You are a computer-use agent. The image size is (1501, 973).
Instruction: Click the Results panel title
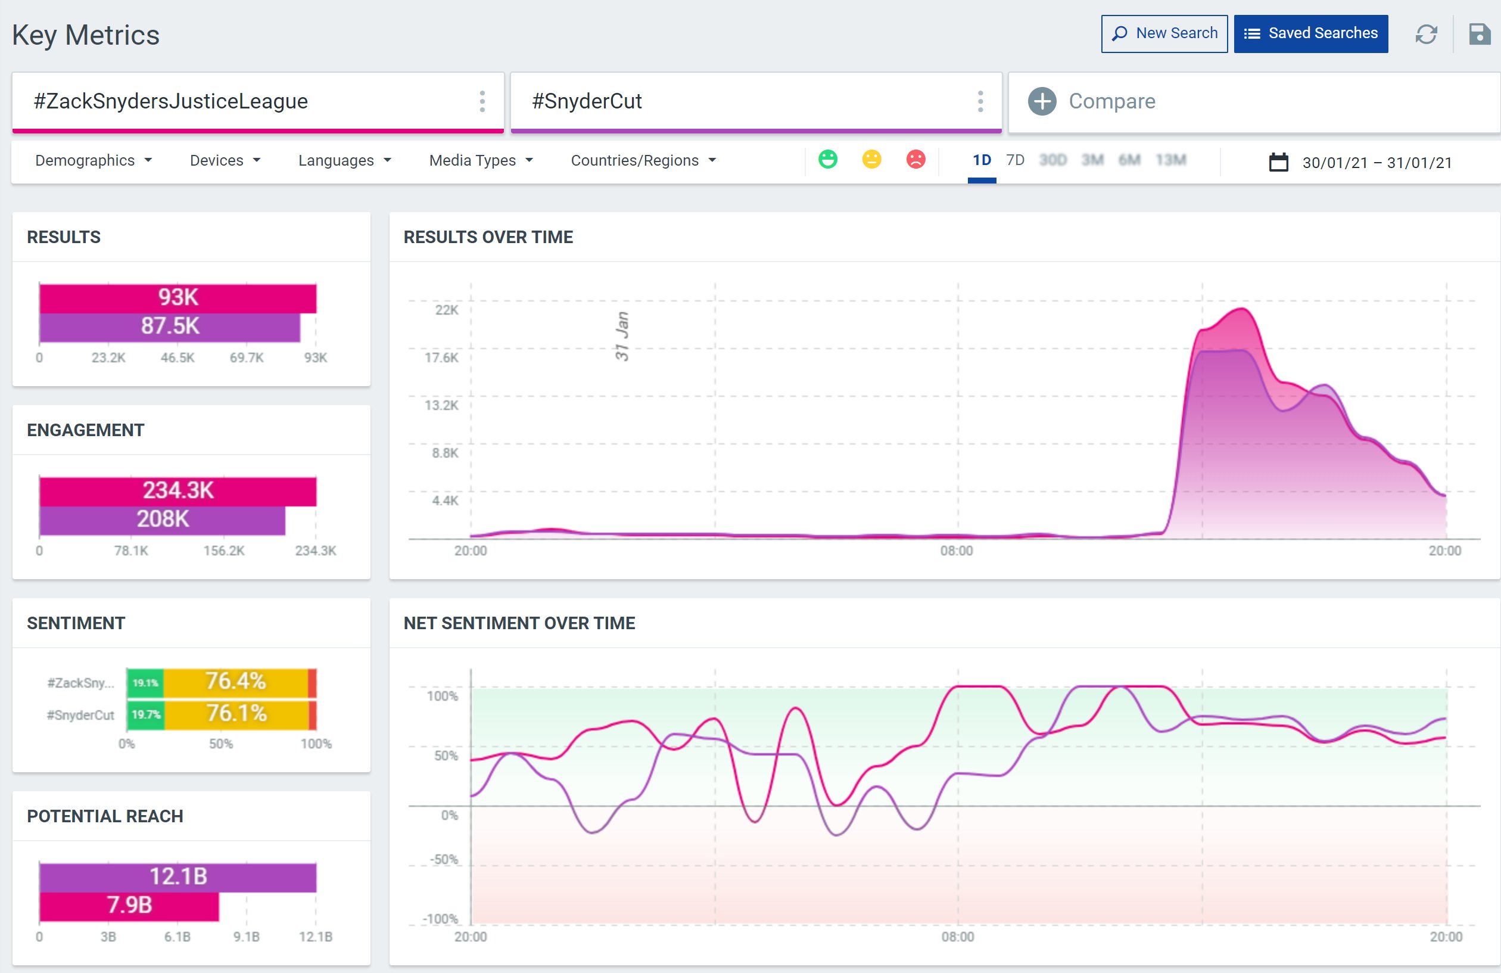tap(64, 237)
